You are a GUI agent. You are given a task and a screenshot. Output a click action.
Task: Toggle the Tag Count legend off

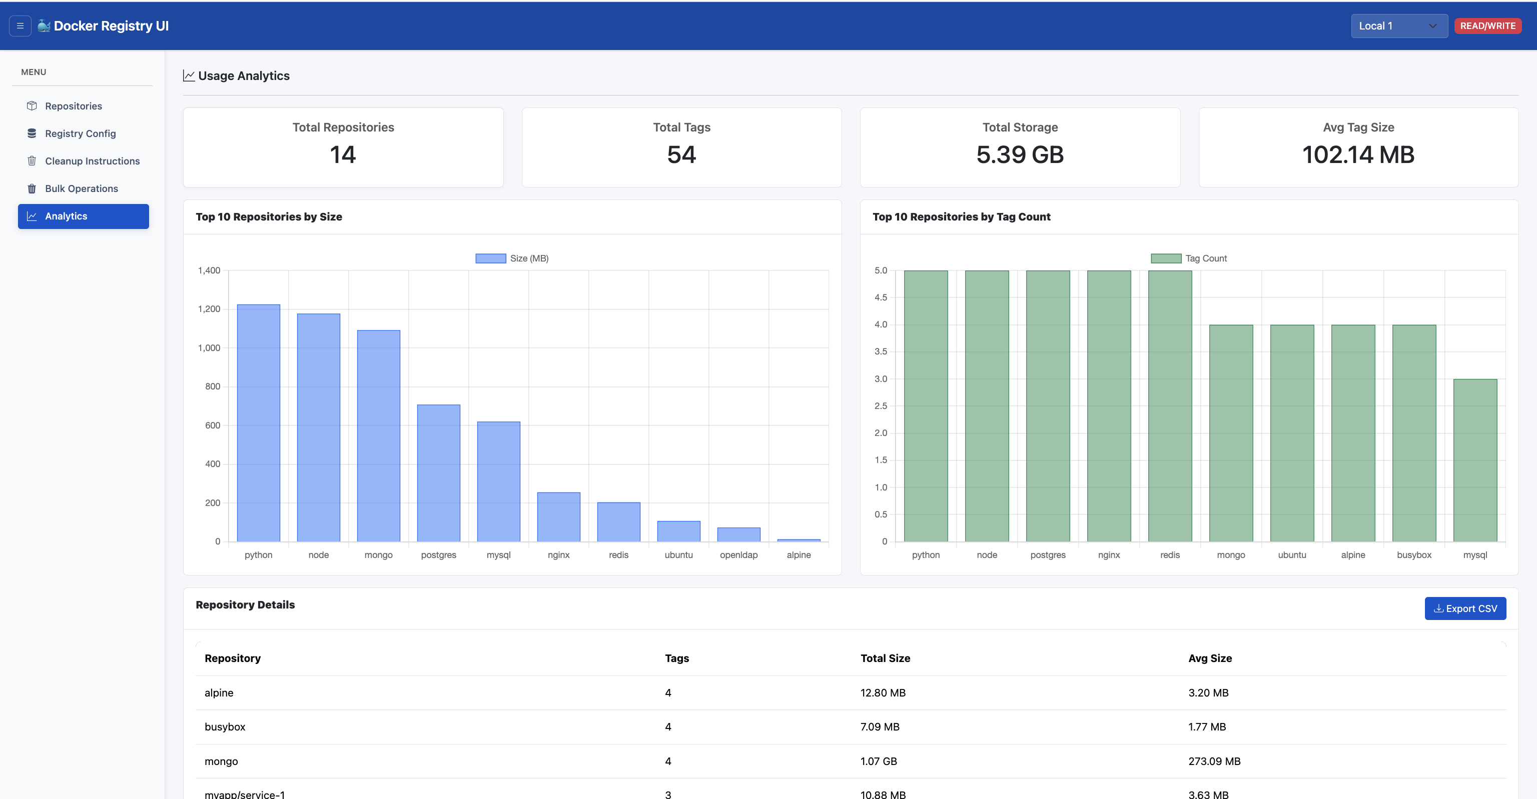click(1189, 257)
